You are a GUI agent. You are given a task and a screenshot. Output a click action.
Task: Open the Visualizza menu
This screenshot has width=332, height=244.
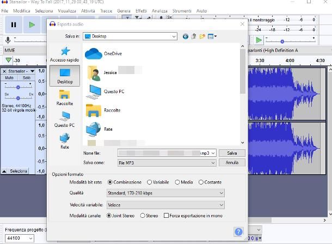click(67, 11)
